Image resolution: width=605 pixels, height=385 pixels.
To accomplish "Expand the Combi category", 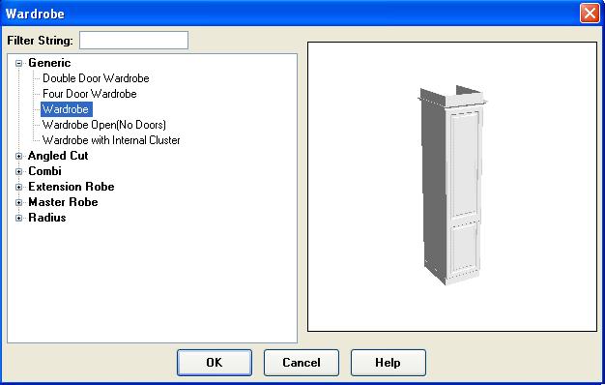I will pyautogui.click(x=18, y=171).
